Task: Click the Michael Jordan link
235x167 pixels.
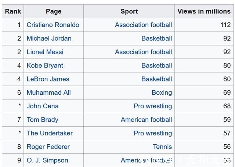Action: pyautogui.click(x=49, y=39)
